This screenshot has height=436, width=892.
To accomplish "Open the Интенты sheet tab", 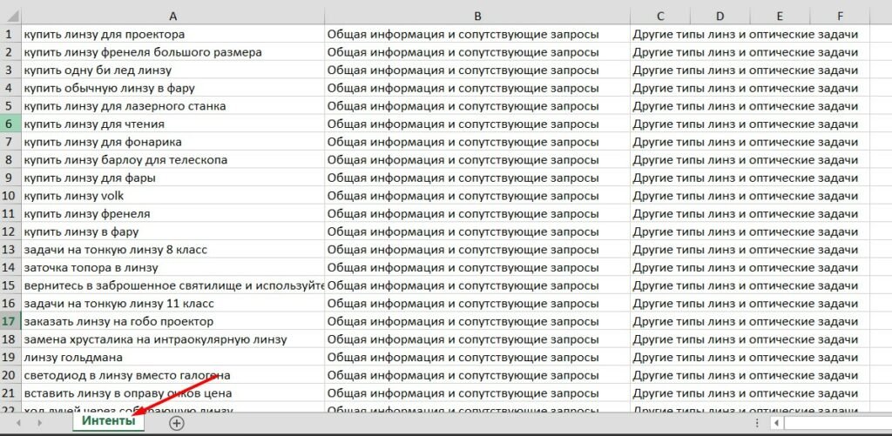I will coord(109,422).
